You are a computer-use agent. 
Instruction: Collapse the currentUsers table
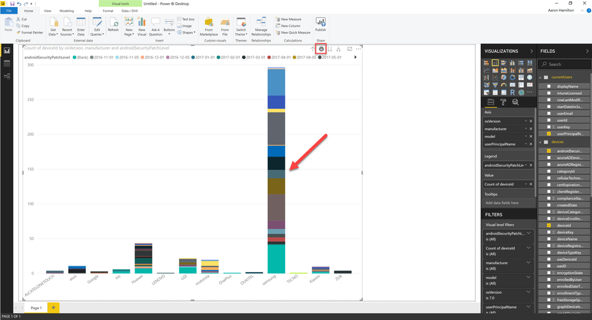(540, 77)
